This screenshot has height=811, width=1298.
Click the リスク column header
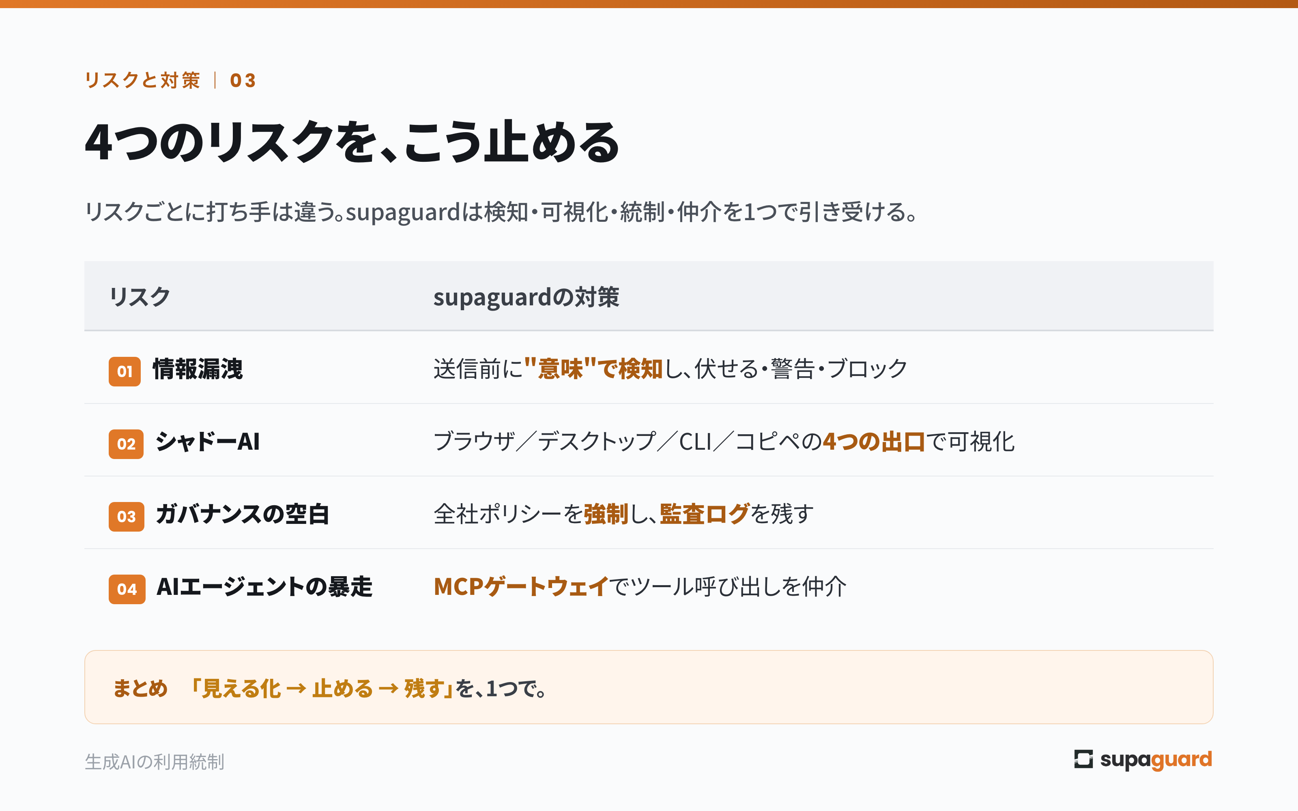click(140, 296)
